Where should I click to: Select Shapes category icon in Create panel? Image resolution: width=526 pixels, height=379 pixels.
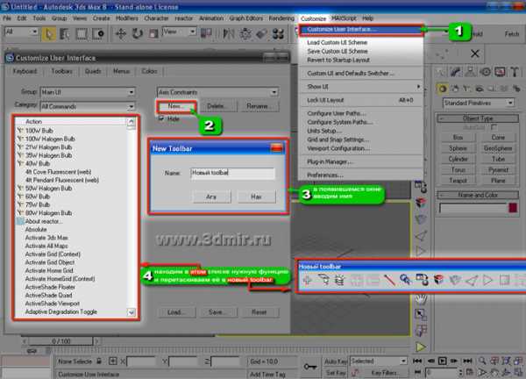(x=455, y=89)
